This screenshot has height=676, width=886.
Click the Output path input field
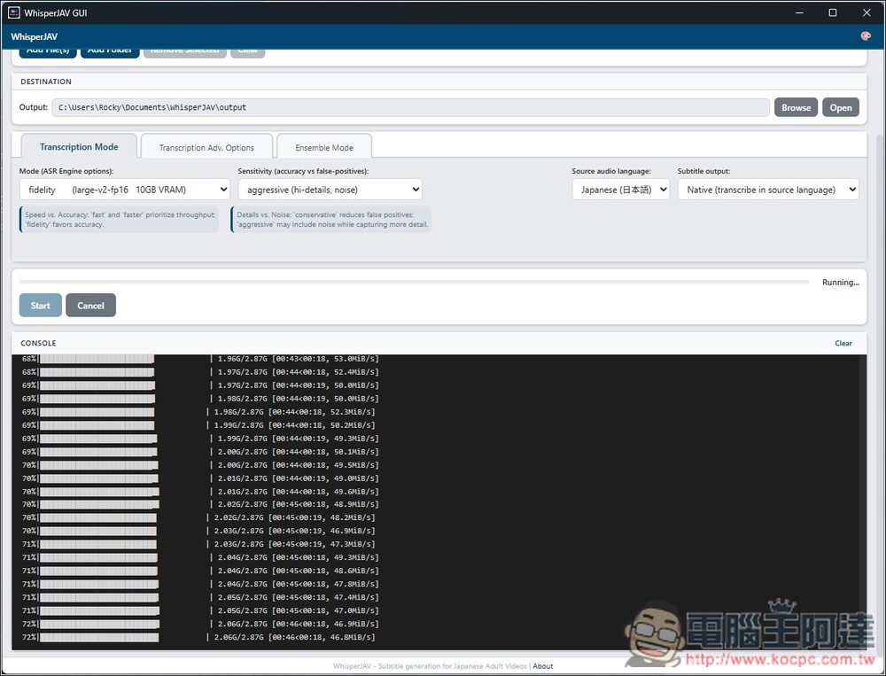[410, 107]
